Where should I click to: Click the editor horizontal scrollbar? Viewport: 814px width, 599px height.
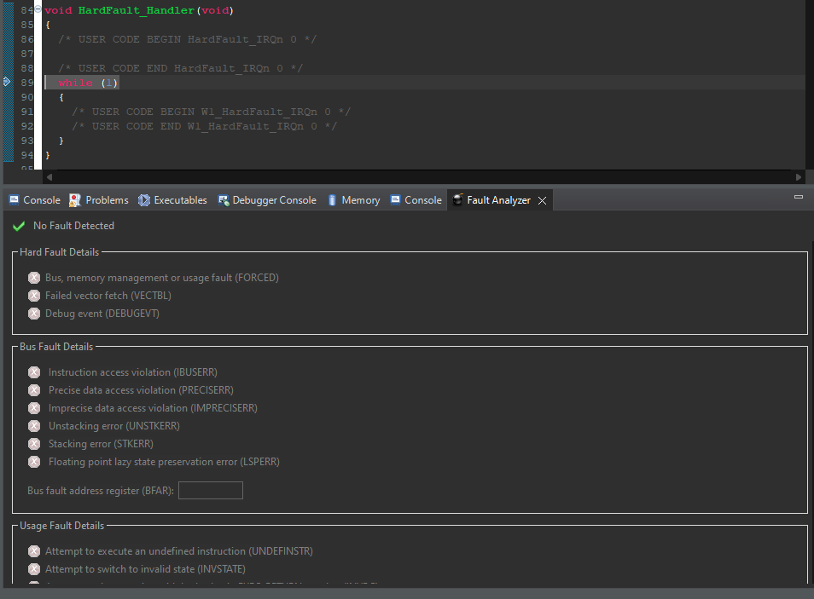pyautogui.click(x=423, y=177)
